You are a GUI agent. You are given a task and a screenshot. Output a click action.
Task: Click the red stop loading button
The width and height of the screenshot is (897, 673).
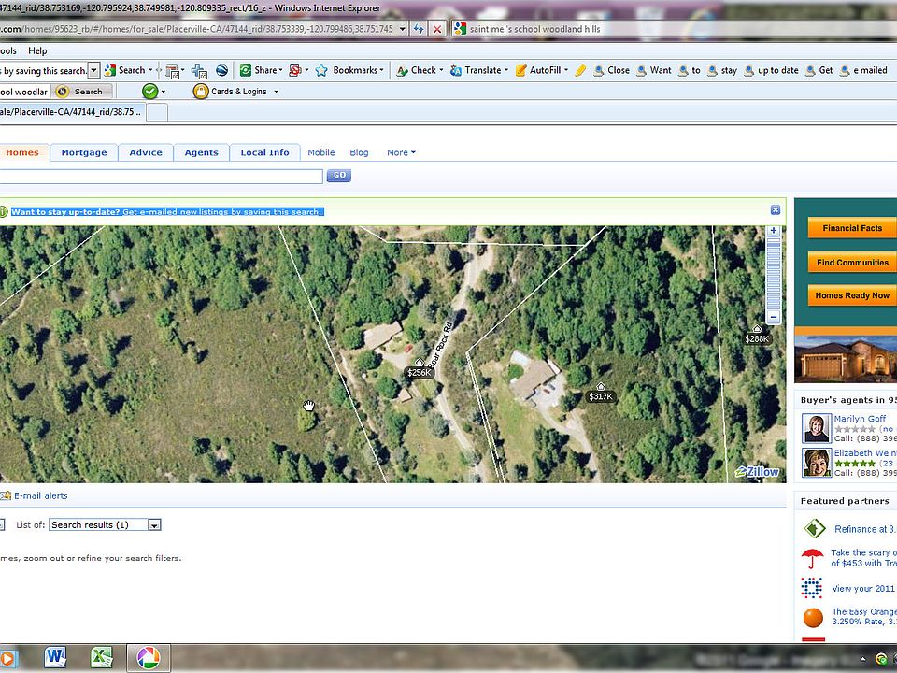(437, 29)
